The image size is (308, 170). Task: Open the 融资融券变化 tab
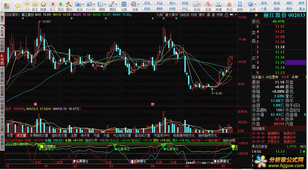(x=208, y=135)
